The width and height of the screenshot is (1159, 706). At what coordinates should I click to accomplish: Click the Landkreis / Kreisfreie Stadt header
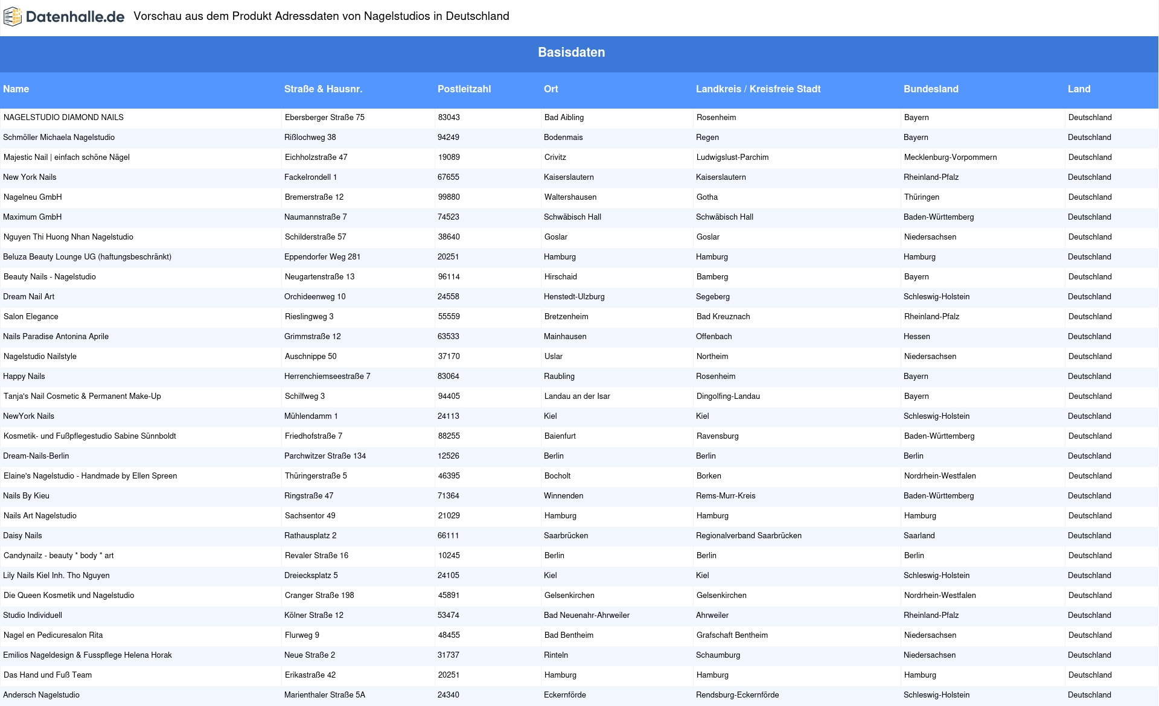(758, 89)
